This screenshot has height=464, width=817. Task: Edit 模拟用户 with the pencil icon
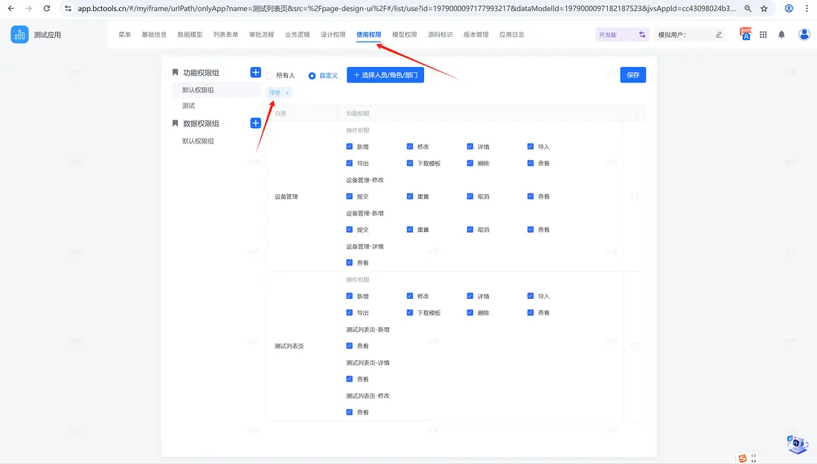[719, 34]
